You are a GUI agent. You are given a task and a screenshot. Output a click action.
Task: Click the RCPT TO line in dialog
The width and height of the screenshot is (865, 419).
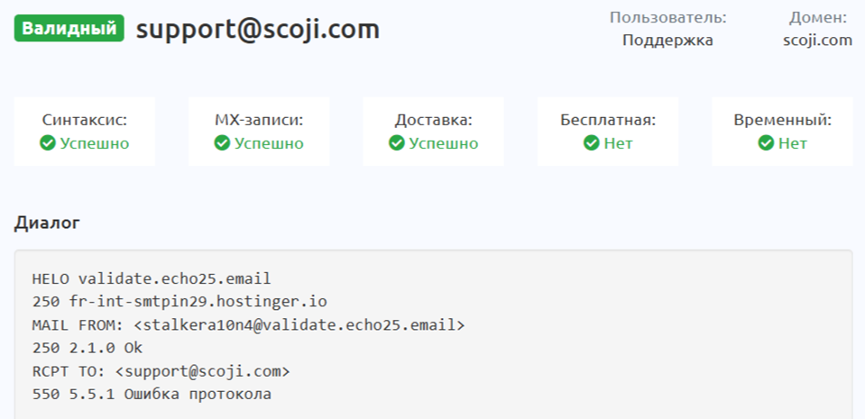(161, 371)
